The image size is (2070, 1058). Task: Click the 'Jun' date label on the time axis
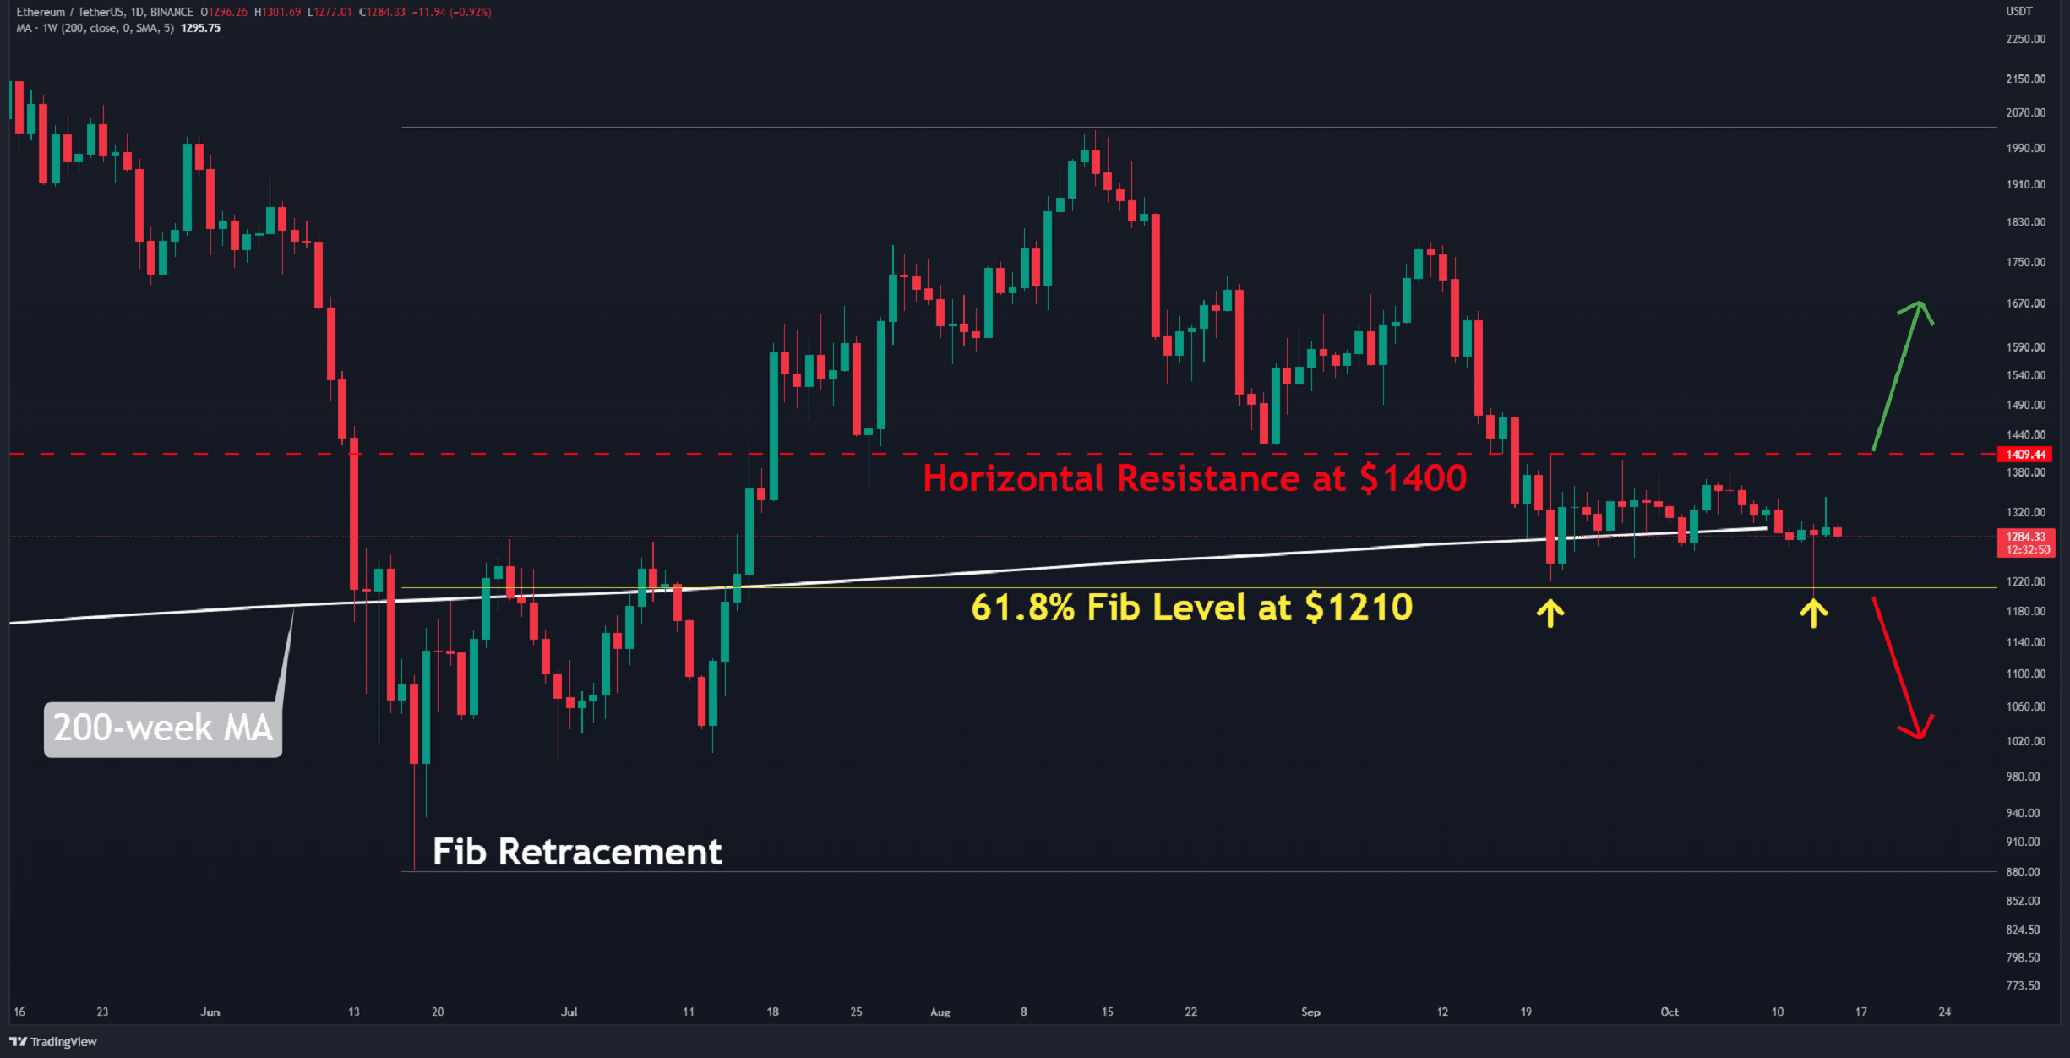click(210, 1012)
